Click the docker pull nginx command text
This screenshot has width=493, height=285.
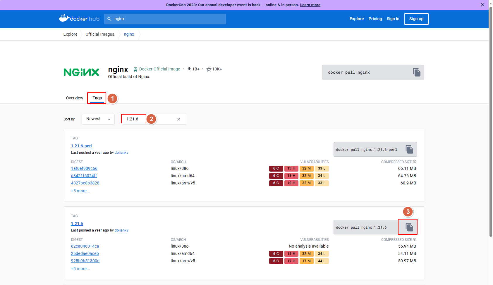point(349,72)
